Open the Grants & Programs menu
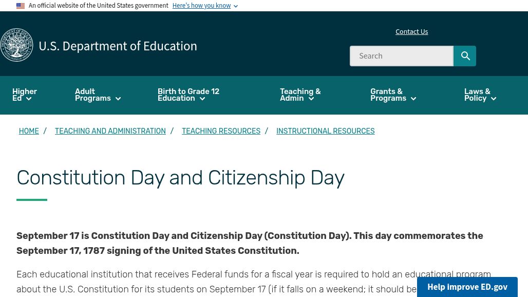 pos(388,95)
